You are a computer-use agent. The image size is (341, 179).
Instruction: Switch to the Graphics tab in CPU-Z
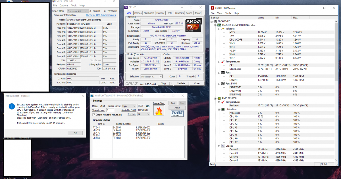[179, 13]
